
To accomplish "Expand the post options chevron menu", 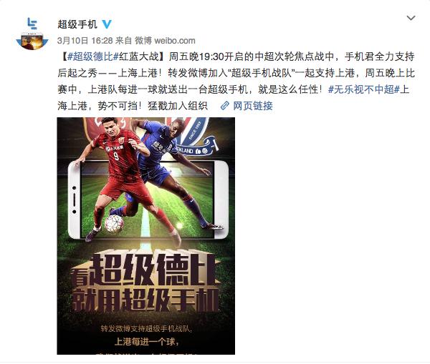I will point(411,19).
